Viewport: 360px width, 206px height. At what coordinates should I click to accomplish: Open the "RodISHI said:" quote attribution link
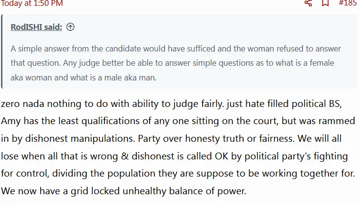coord(36,27)
